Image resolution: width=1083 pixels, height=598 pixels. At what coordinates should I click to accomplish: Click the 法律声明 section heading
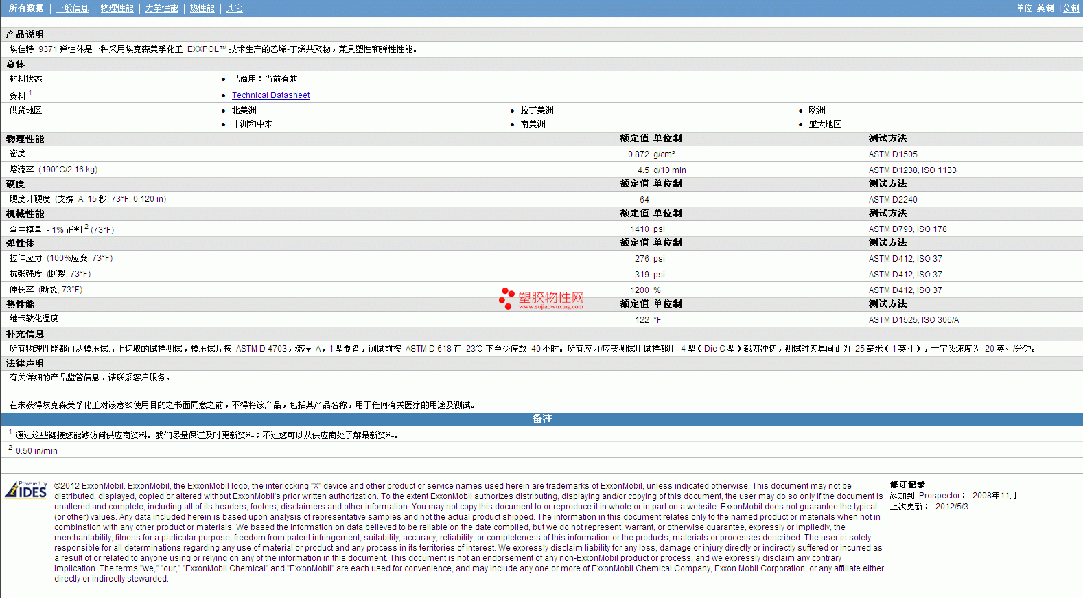tap(25, 363)
